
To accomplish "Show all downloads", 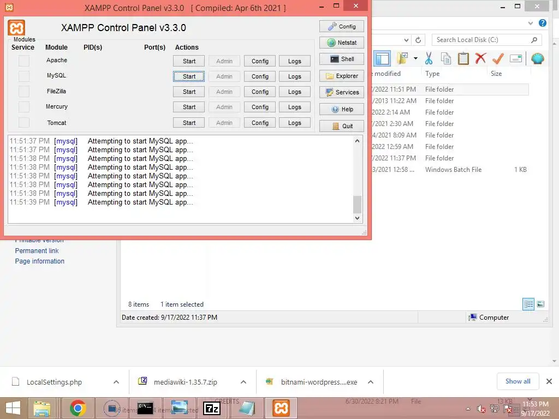I will pos(518,381).
